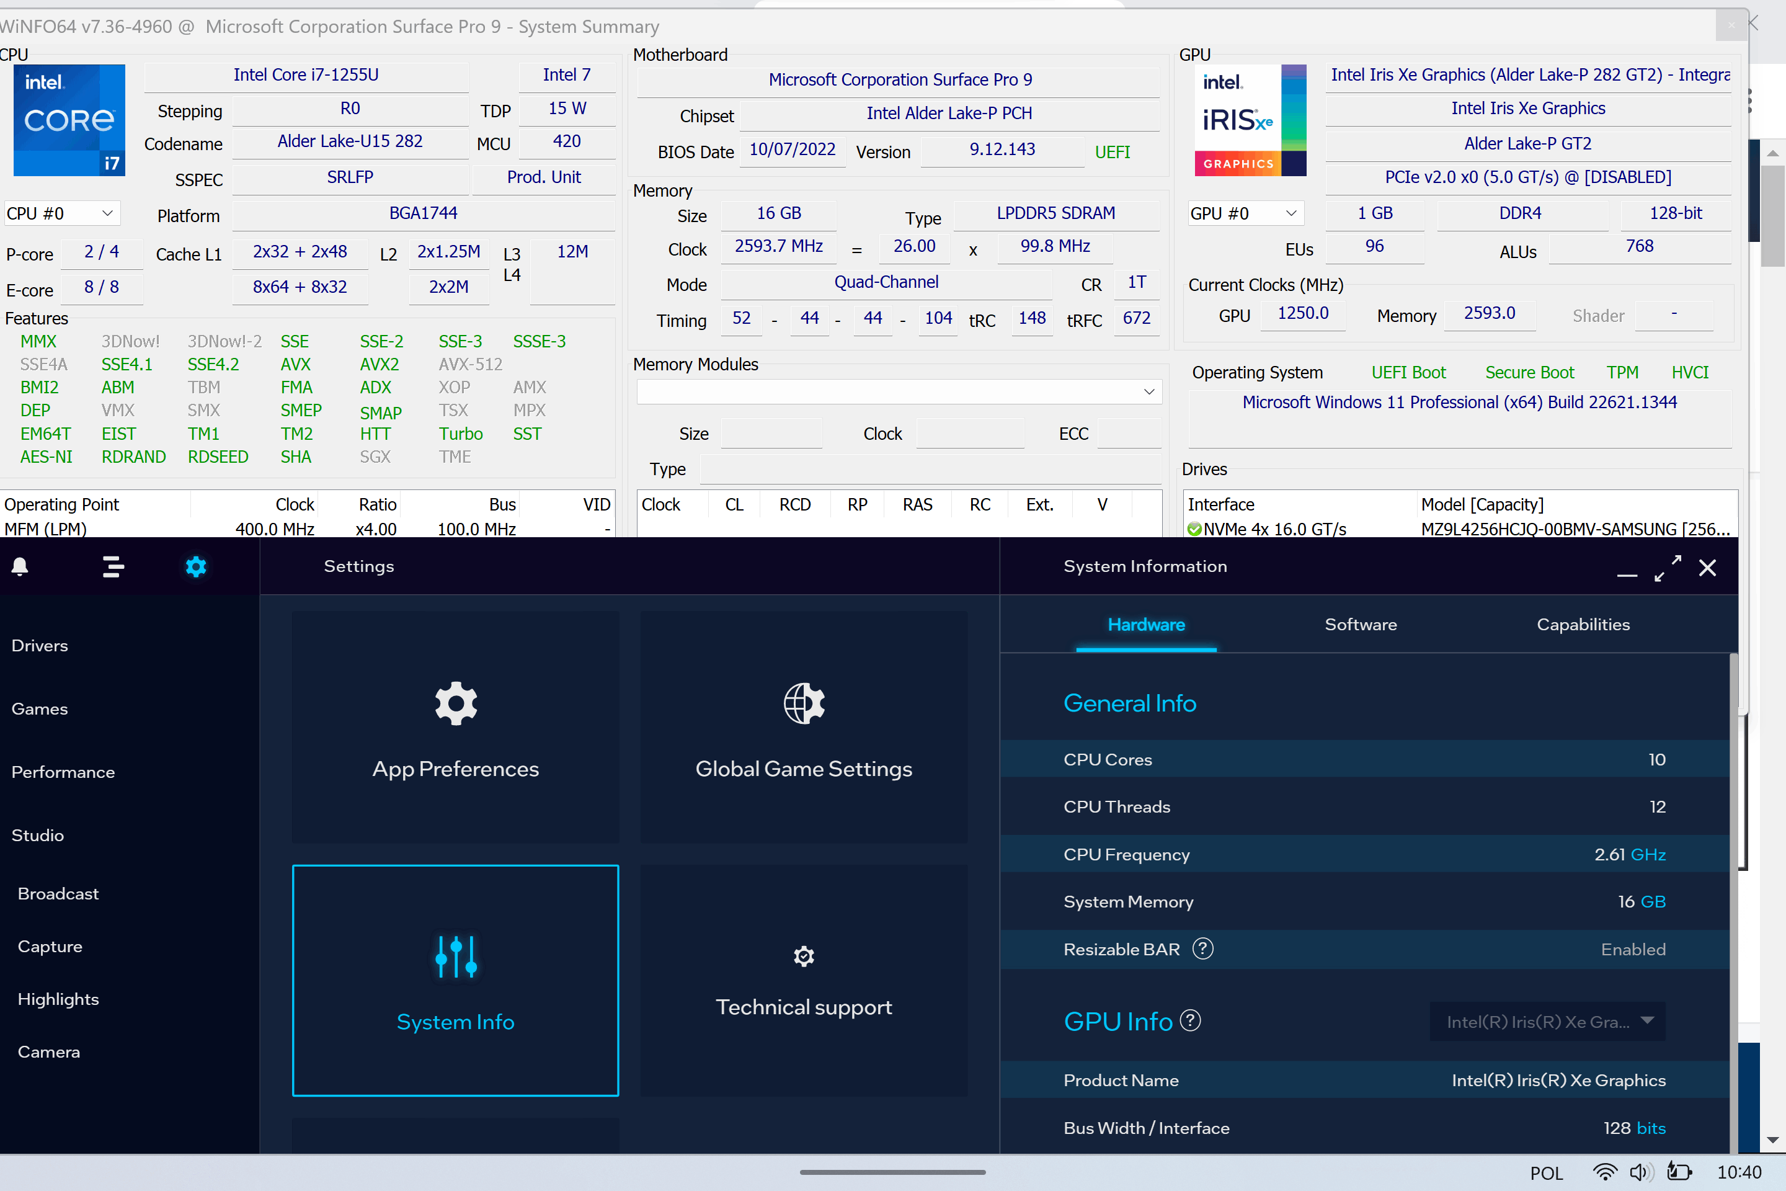Click the MFM (LPM) operating point row
This screenshot has width=1786, height=1191.
(307, 529)
